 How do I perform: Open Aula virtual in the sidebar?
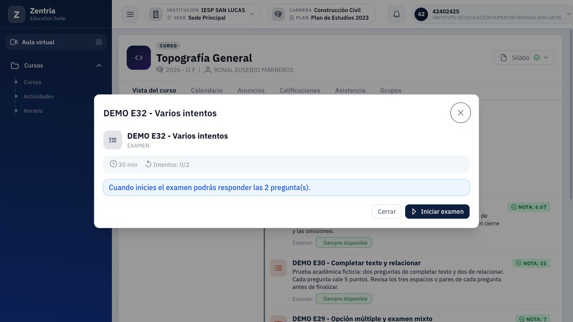coord(56,42)
